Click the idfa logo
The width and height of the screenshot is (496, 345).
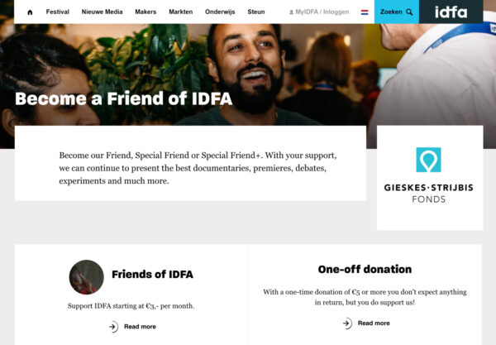(451, 12)
